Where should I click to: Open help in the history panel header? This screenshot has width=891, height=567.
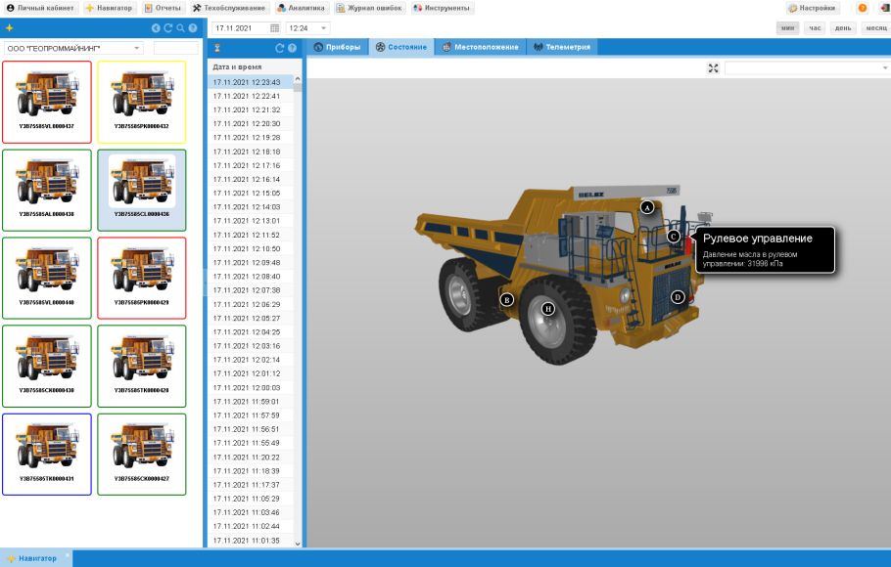292,48
